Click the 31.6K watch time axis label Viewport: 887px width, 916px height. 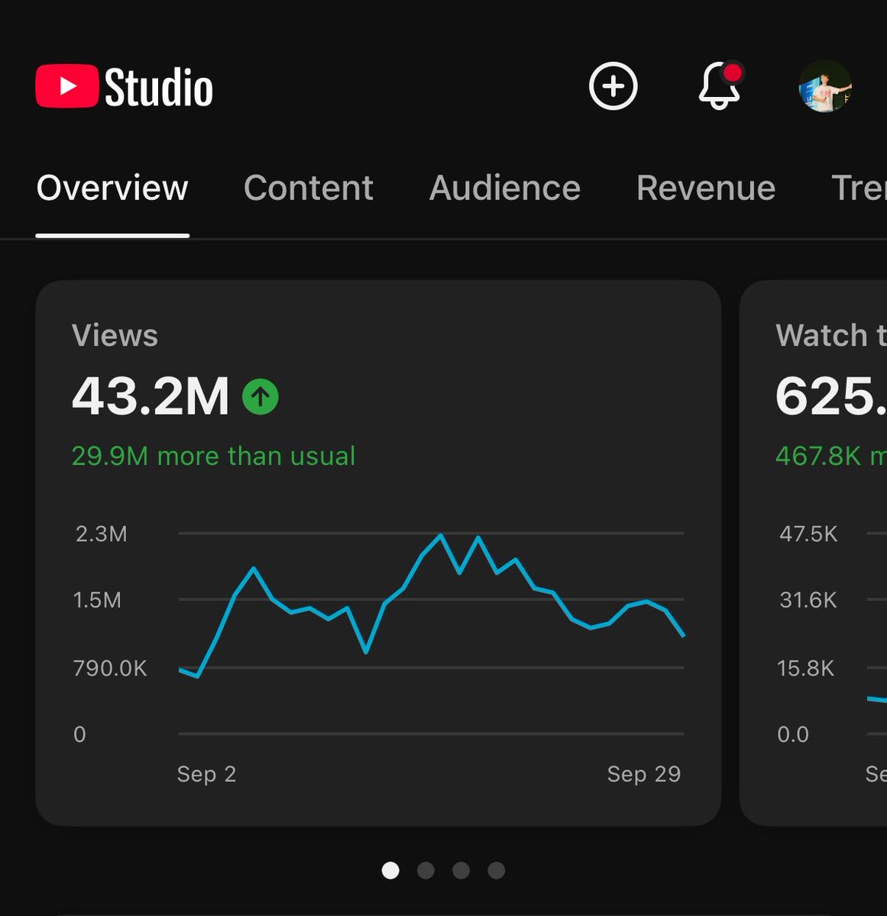(x=808, y=600)
